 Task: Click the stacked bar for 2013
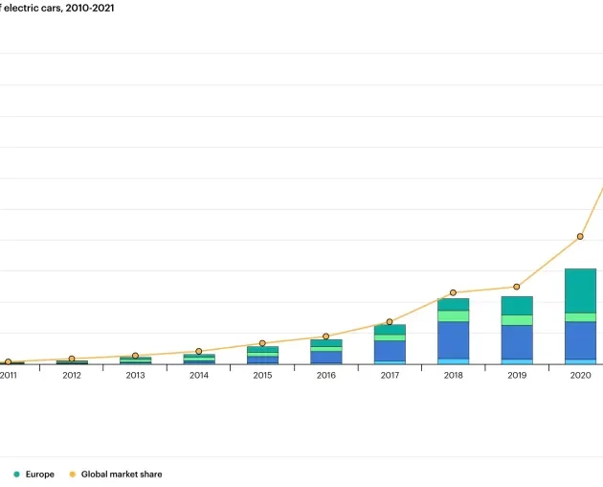coord(135,360)
